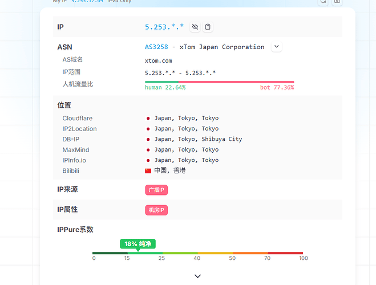Click the 位置 section heading
This screenshot has width=376, height=285.
64,105
